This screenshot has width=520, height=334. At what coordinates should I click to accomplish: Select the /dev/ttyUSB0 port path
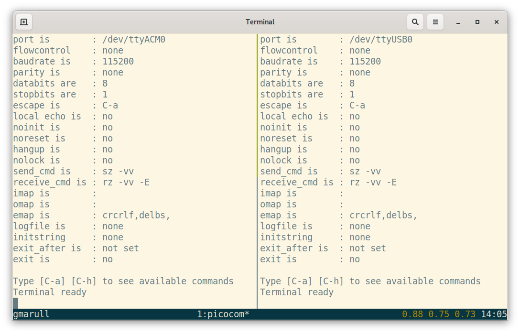(381, 39)
